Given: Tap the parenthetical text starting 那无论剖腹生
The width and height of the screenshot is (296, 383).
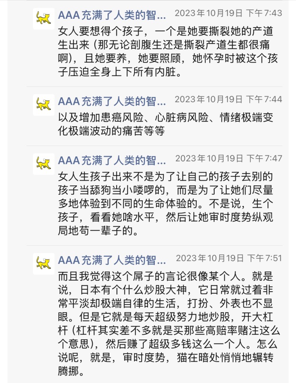Looking at the screenshot, I should (180, 46).
